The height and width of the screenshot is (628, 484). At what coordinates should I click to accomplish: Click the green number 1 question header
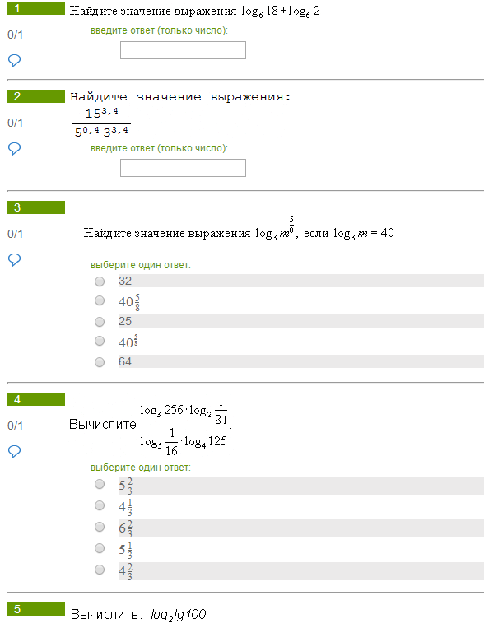pos(36,8)
